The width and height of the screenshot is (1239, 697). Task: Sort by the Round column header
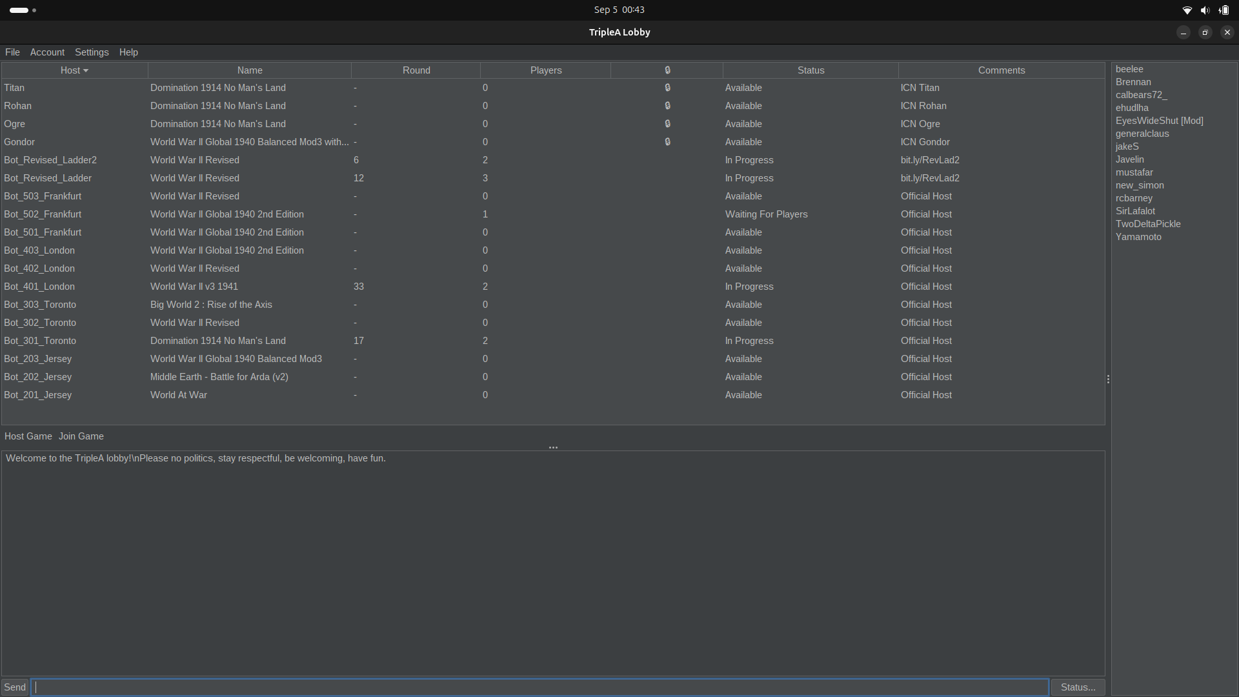point(416,70)
